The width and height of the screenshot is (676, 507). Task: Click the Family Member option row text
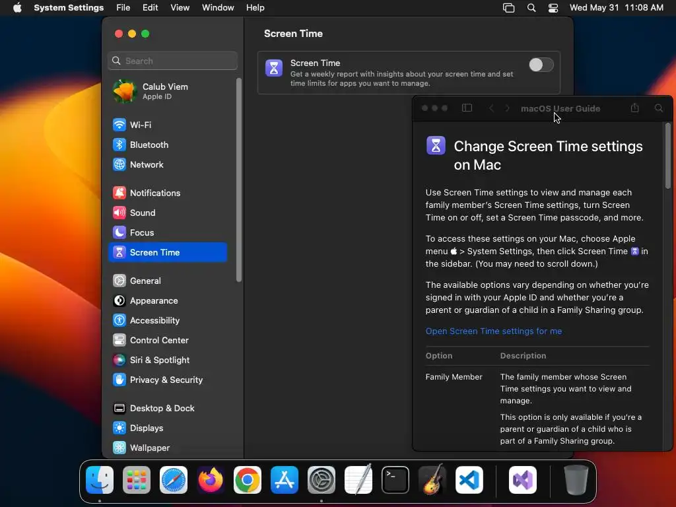(x=454, y=377)
